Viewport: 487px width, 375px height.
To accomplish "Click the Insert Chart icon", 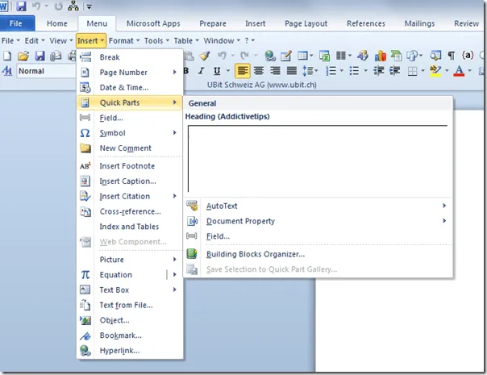I will point(380,56).
